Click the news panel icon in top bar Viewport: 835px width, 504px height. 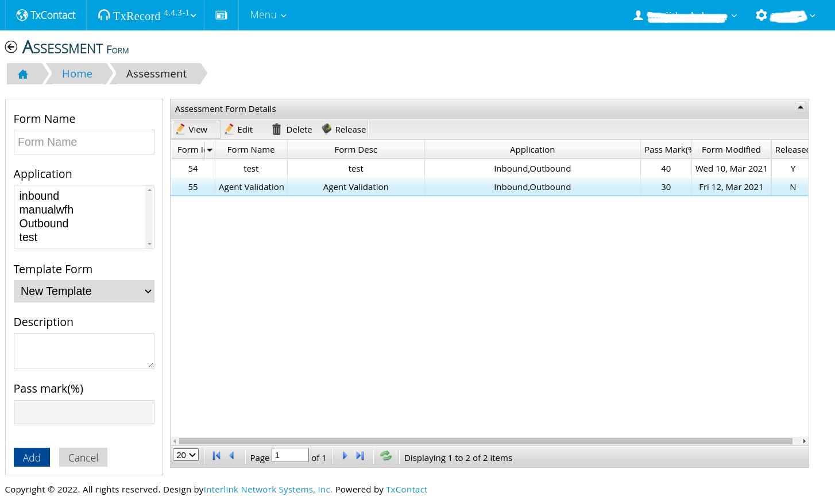[x=221, y=15]
